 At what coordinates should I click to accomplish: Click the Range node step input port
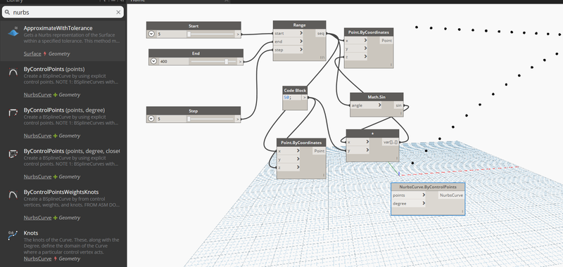click(x=289, y=50)
